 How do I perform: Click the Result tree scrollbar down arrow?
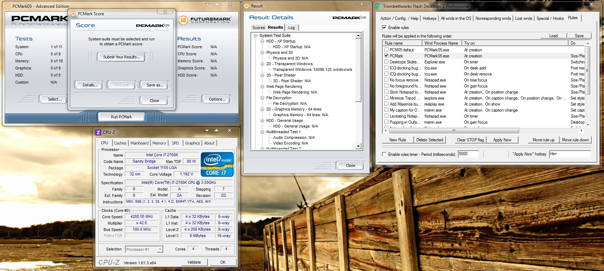pos(358,146)
